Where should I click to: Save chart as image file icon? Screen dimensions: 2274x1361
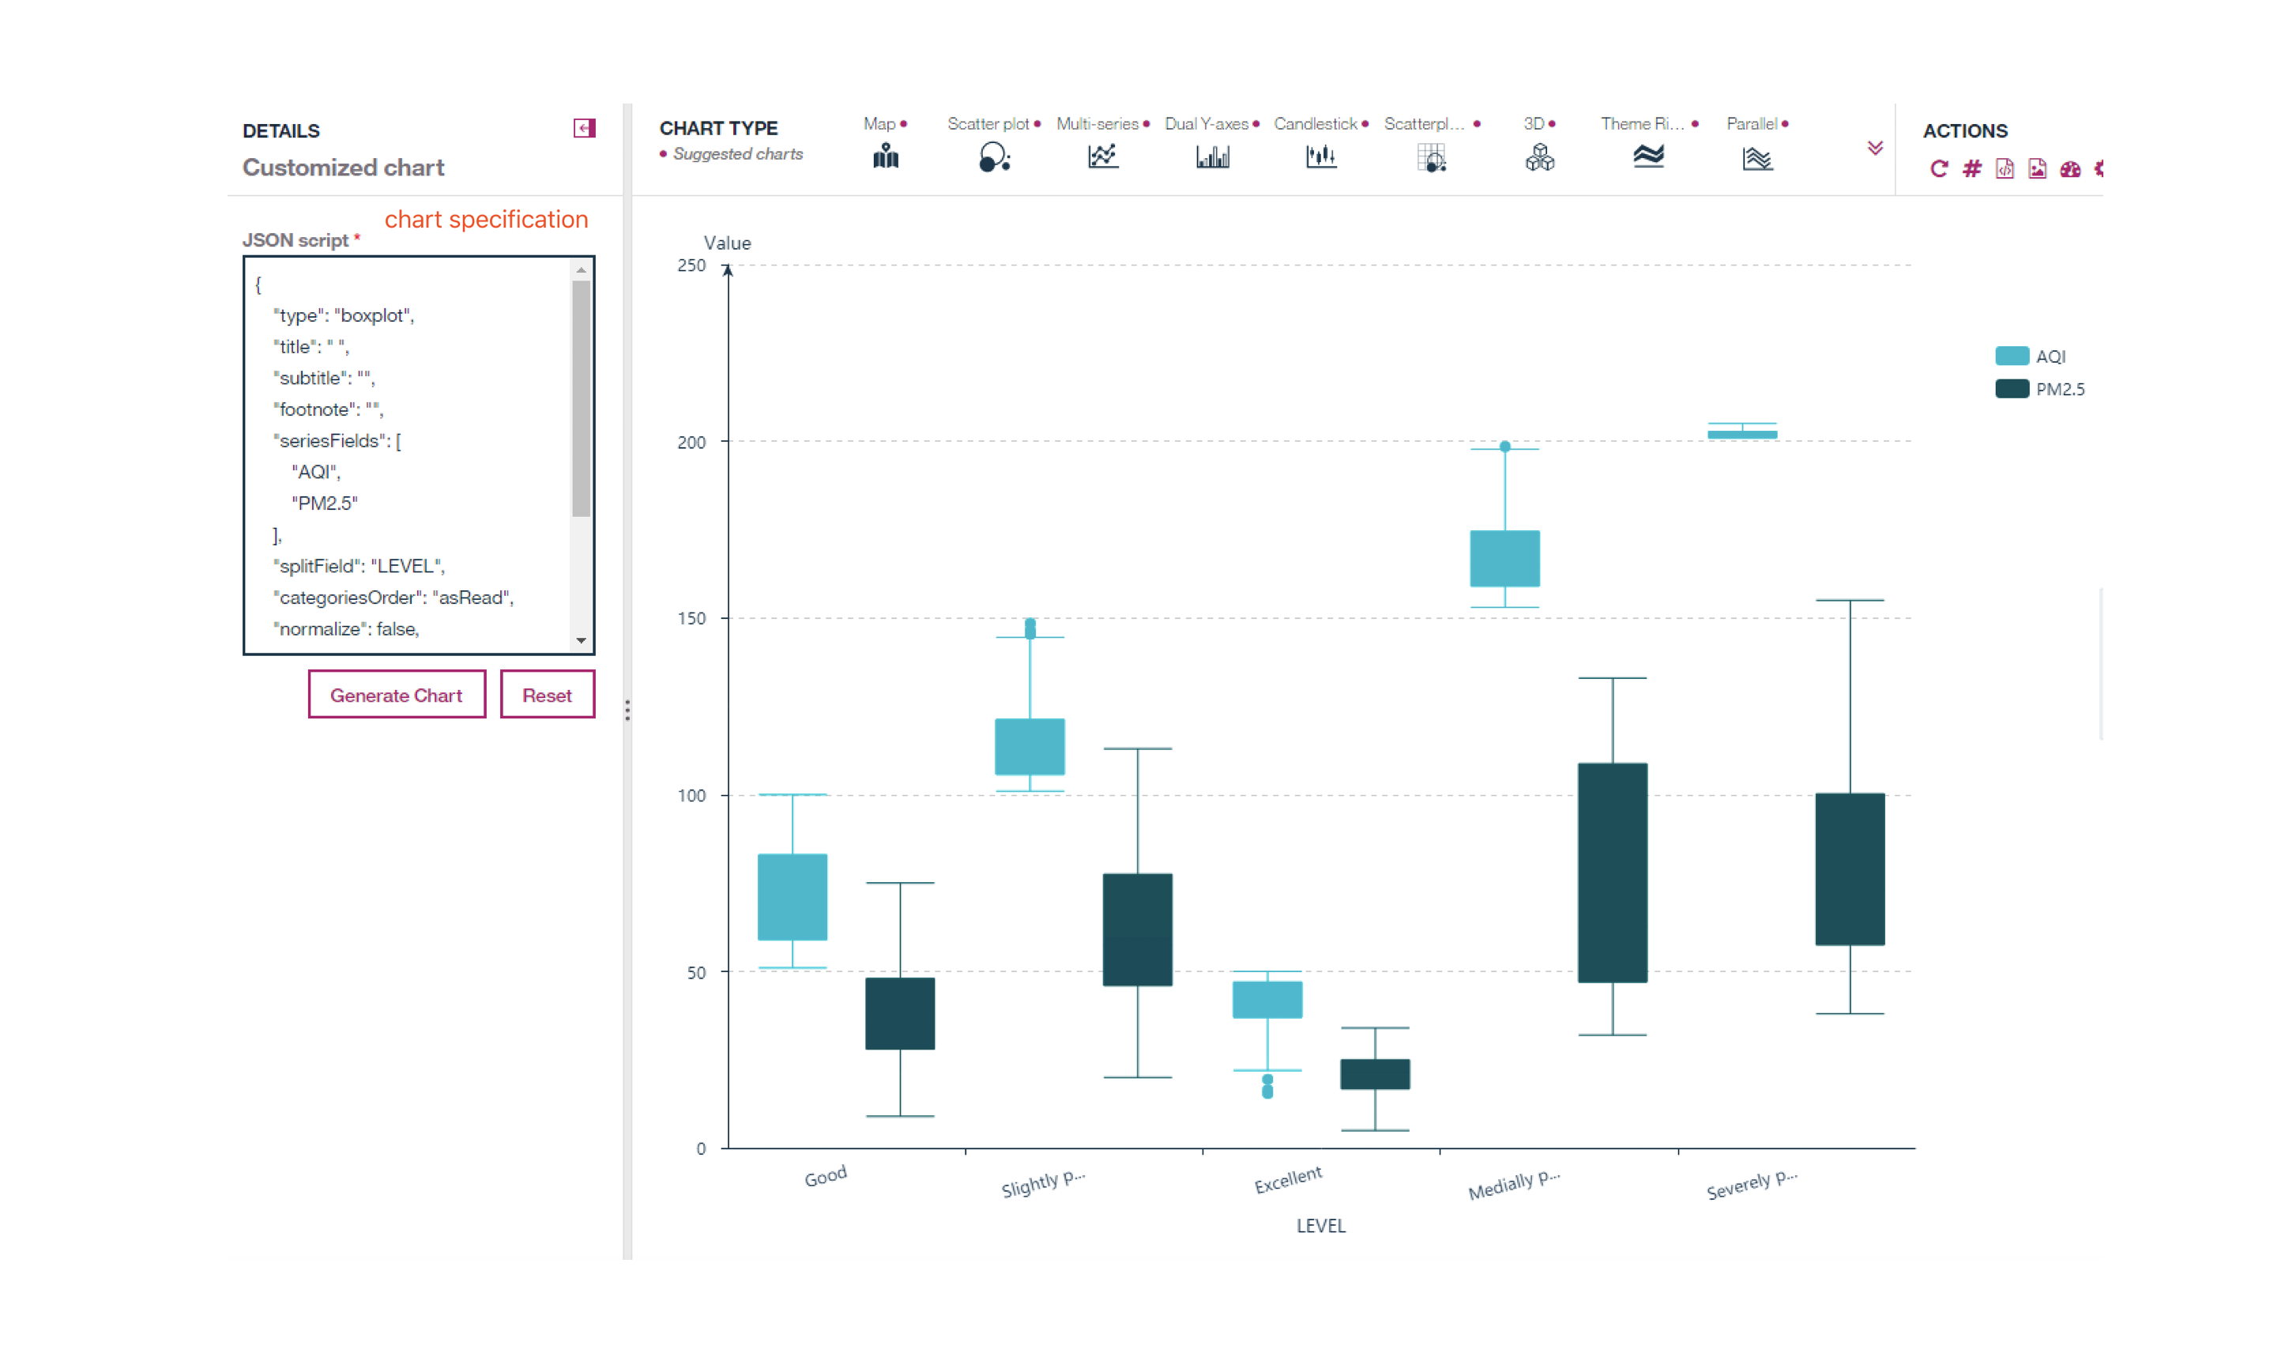[x=2038, y=169]
